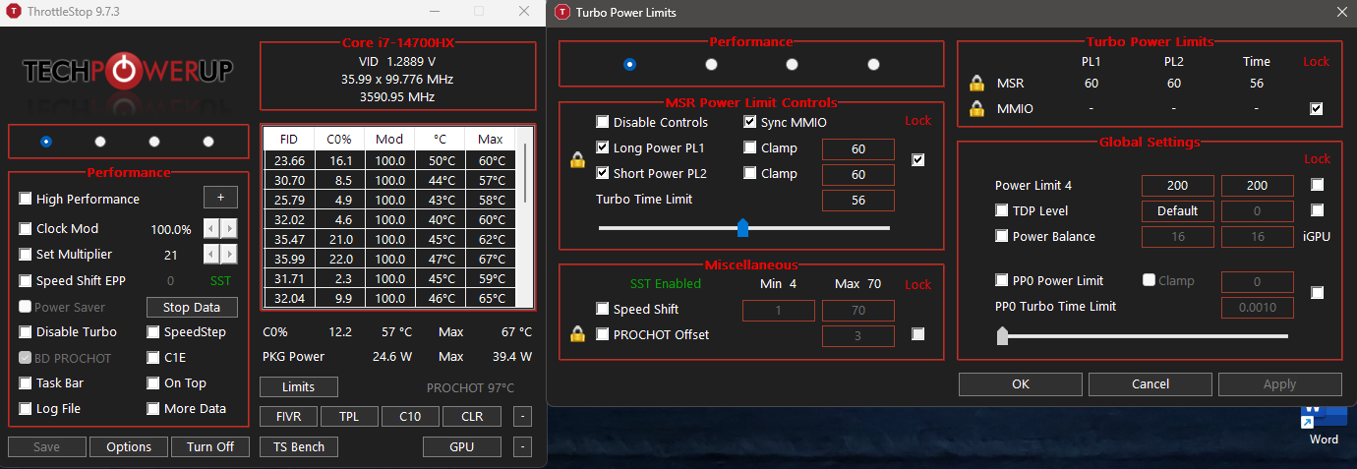Toggle the MSR Power Limit lock checkbox
Viewport: 1357px width, 469px height.
point(918,160)
